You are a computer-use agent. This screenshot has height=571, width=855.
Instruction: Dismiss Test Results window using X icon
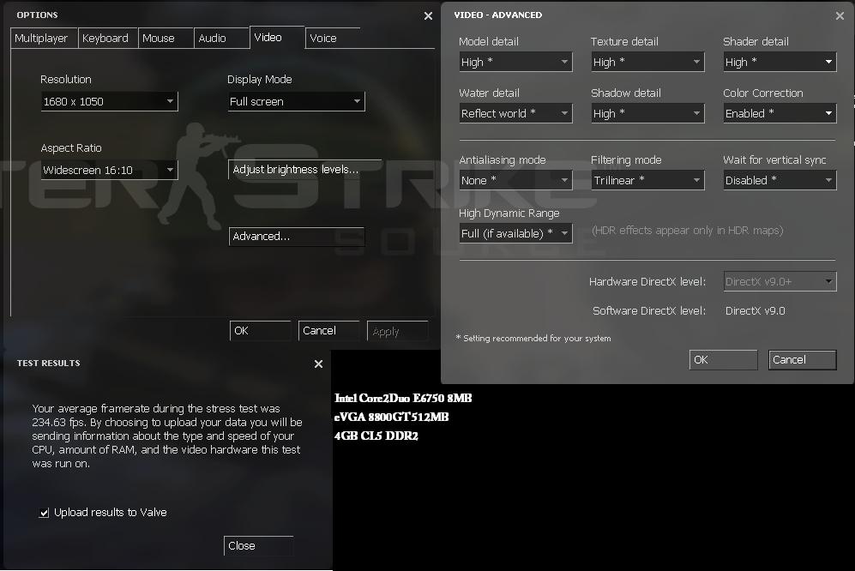point(318,364)
